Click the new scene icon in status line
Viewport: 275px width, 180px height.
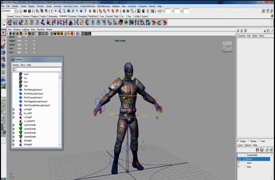(21, 11)
